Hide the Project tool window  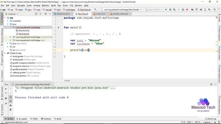click(x=50, y=14)
